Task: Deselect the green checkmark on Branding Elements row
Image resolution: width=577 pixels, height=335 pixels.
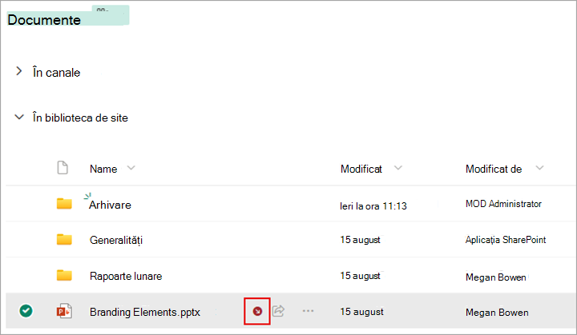Action: point(26,311)
